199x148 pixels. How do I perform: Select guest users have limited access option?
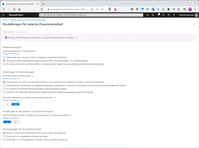[4, 61]
